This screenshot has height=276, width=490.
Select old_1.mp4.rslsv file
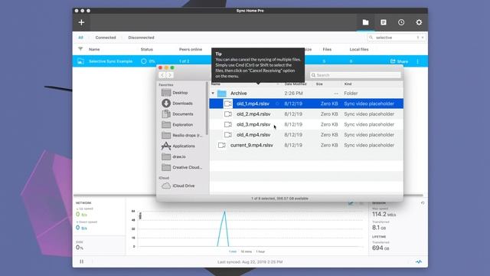pos(306,103)
